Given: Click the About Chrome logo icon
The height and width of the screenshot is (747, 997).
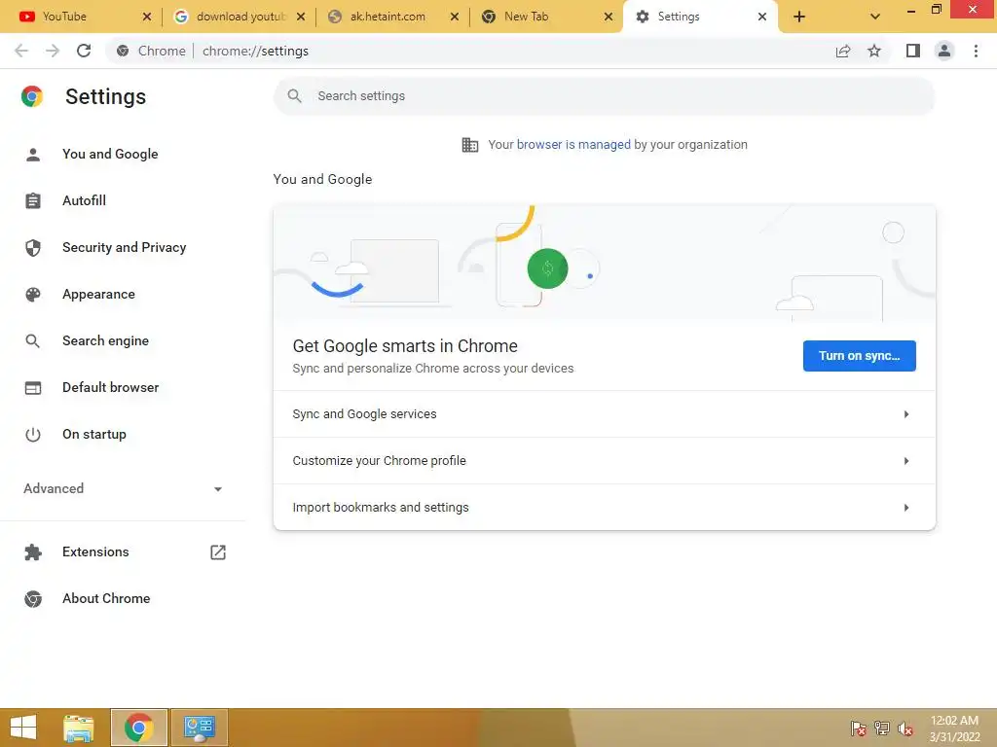Looking at the screenshot, I should pyautogui.click(x=33, y=599).
